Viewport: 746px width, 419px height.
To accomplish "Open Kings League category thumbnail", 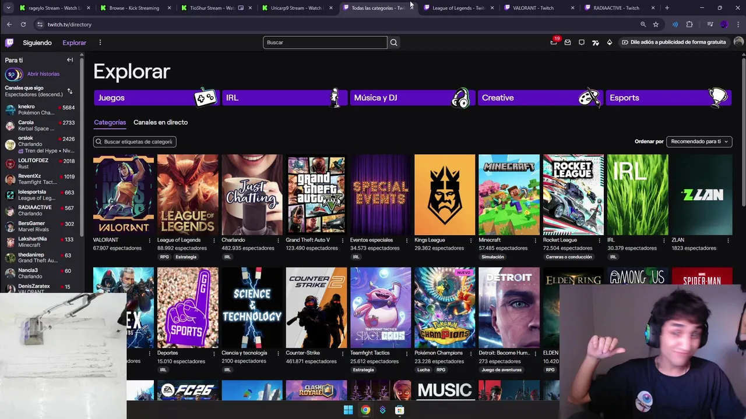I will click(x=445, y=194).
